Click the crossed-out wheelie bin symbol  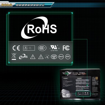(14, 56)
